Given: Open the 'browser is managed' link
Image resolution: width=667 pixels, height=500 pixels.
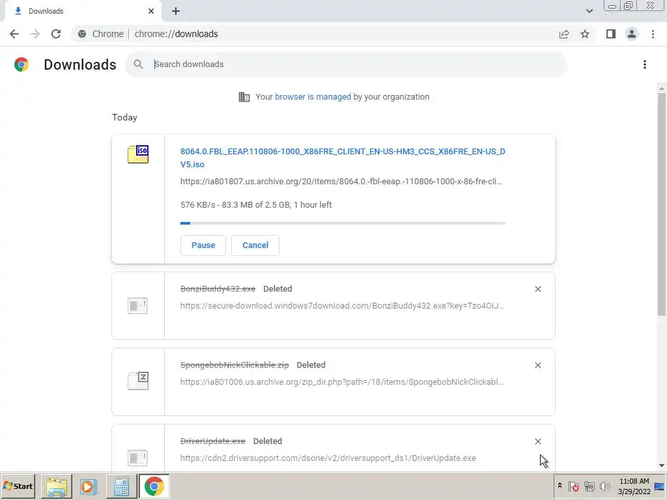Looking at the screenshot, I should point(313,97).
